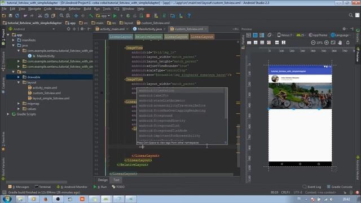Open the File menu
Screen dimensions: 361x203
pos(4,9)
